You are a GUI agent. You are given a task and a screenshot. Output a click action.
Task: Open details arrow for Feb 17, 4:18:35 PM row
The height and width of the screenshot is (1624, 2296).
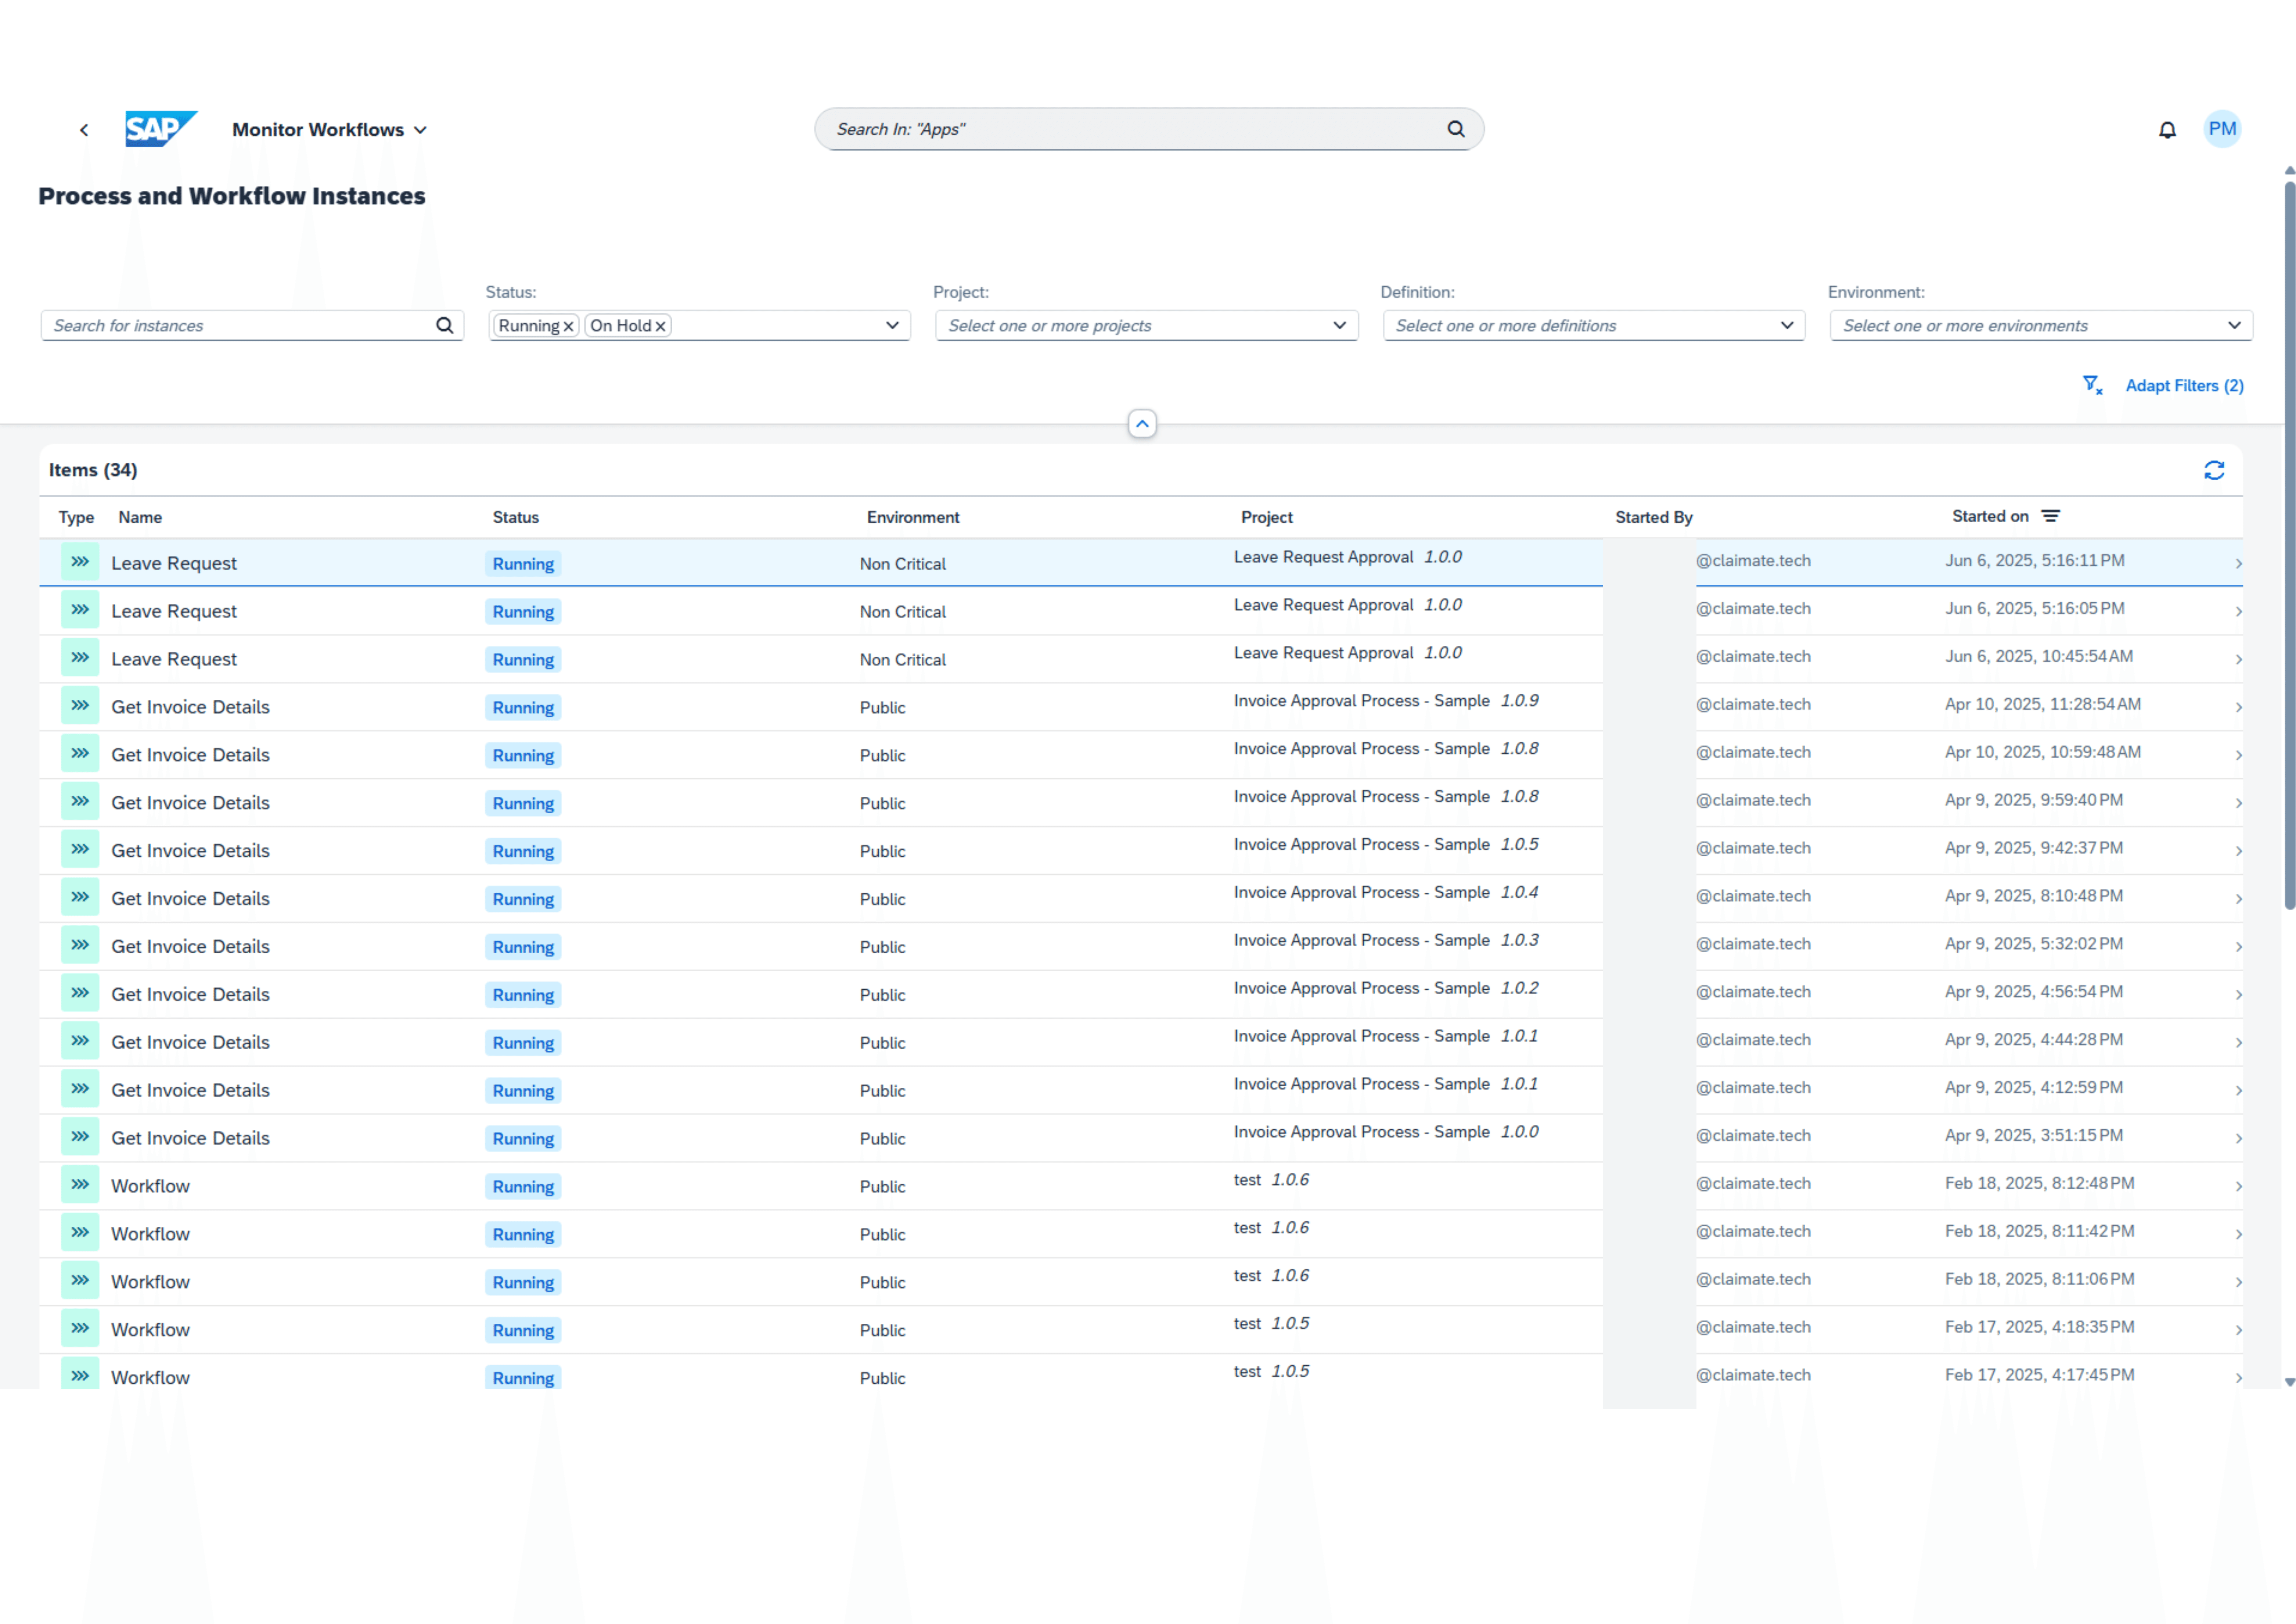(2238, 1331)
